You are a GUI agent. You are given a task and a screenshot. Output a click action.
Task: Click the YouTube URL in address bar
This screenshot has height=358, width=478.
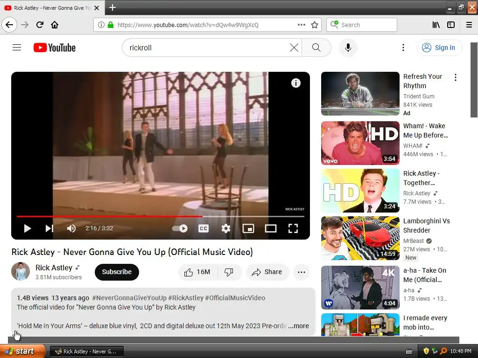(188, 25)
